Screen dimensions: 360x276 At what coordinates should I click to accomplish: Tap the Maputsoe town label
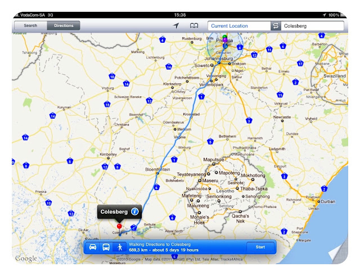click(x=214, y=160)
